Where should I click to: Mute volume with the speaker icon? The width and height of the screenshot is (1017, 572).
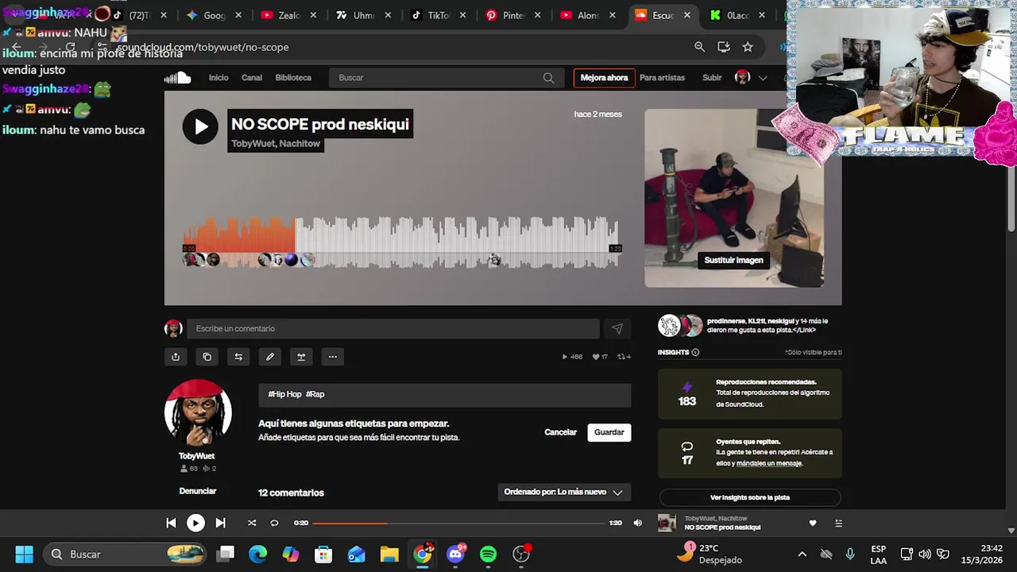[x=637, y=523]
